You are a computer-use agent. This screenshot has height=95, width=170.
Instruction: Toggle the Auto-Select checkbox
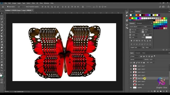8,7
